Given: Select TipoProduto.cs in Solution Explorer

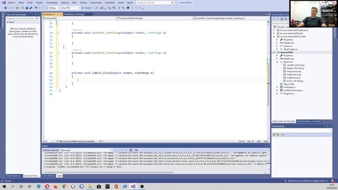Looking at the screenshot, I should pyautogui.click(x=290, y=49).
